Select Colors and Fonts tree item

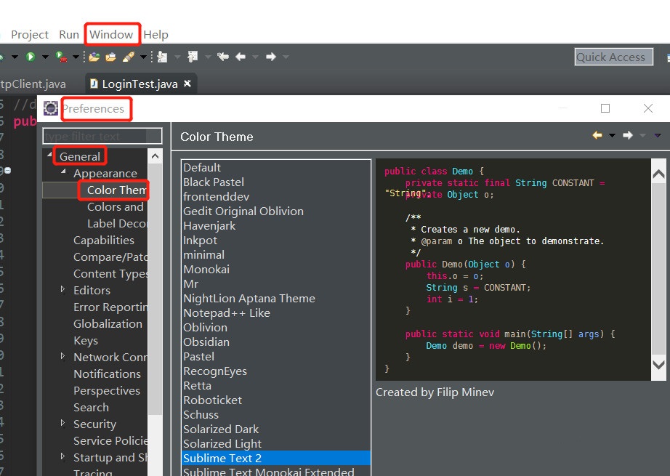[116, 207]
